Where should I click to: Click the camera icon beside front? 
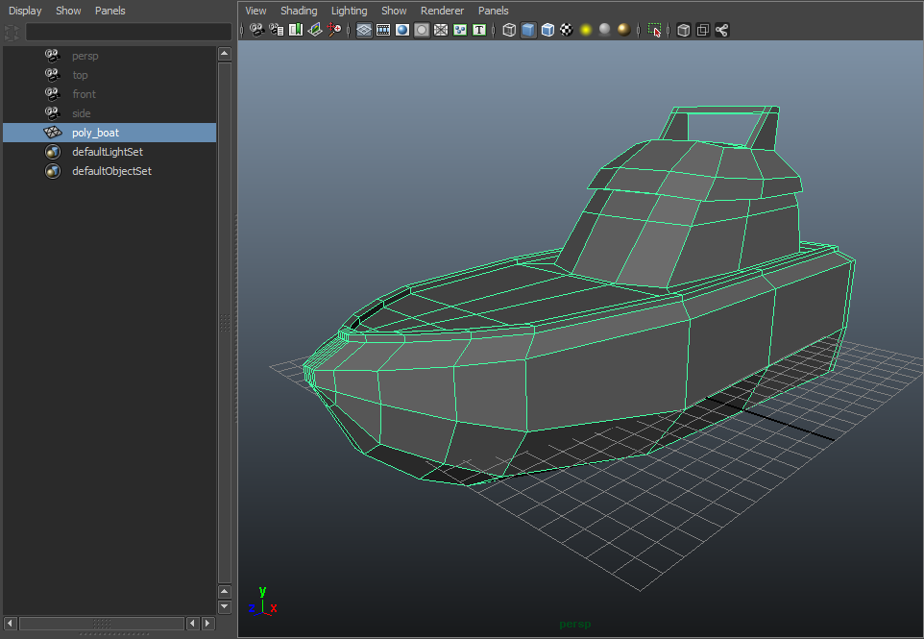pos(53,94)
